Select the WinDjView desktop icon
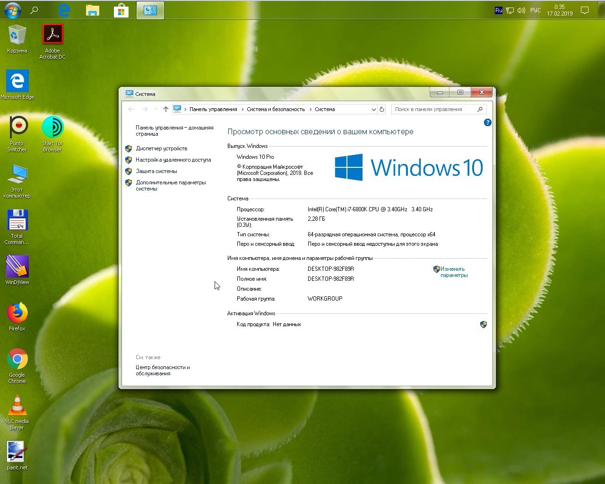 point(17,270)
